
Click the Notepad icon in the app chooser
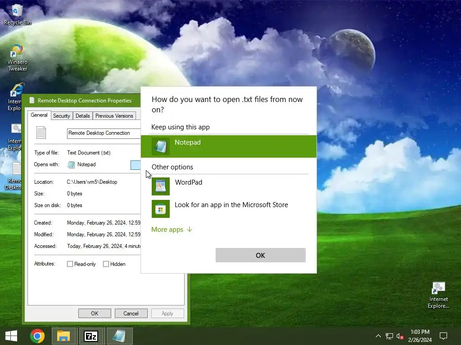[161, 146]
